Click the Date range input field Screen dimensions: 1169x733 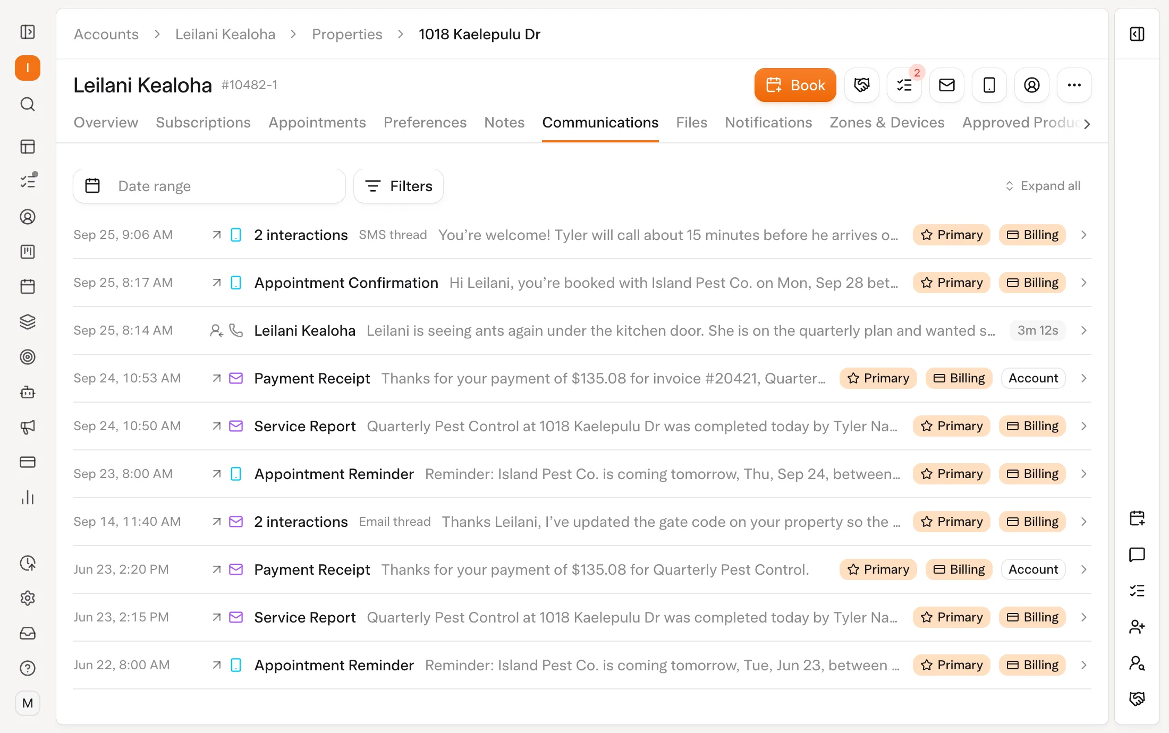[x=209, y=186]
